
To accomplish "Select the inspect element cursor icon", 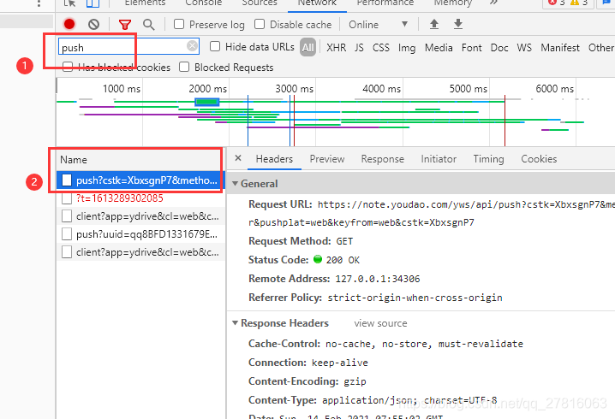I will click(x=70, y=3).
